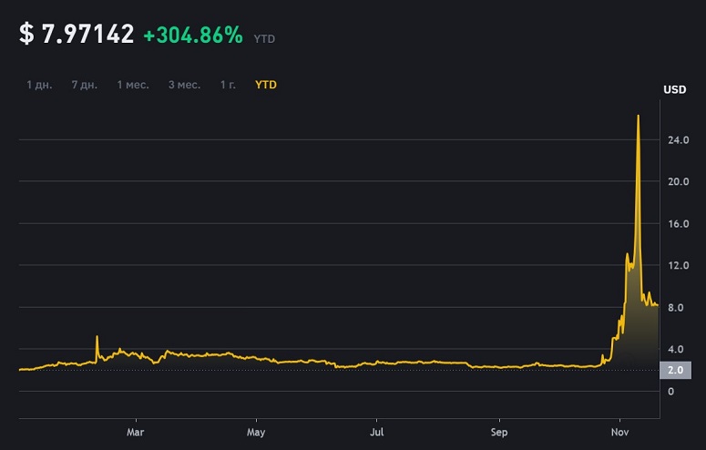
Task: Click the grey YTD label beside the percentage
Action: tap(265, 39)
